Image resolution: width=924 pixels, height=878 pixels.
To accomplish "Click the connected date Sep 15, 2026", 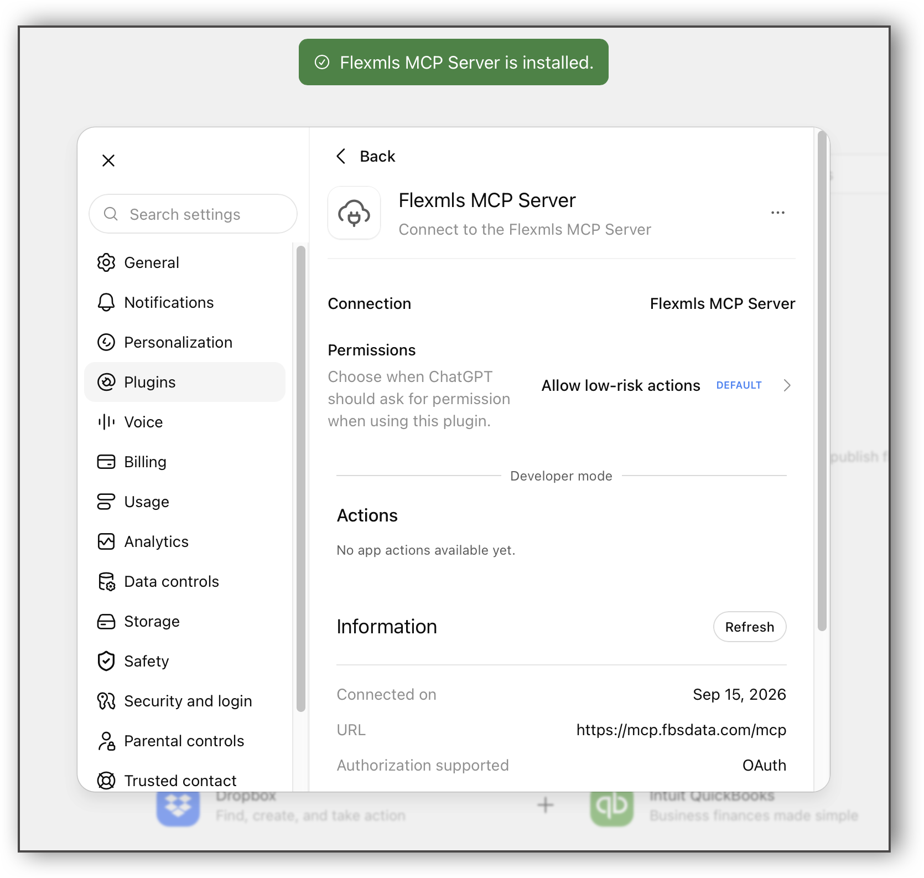I will (x=739, y=694).
